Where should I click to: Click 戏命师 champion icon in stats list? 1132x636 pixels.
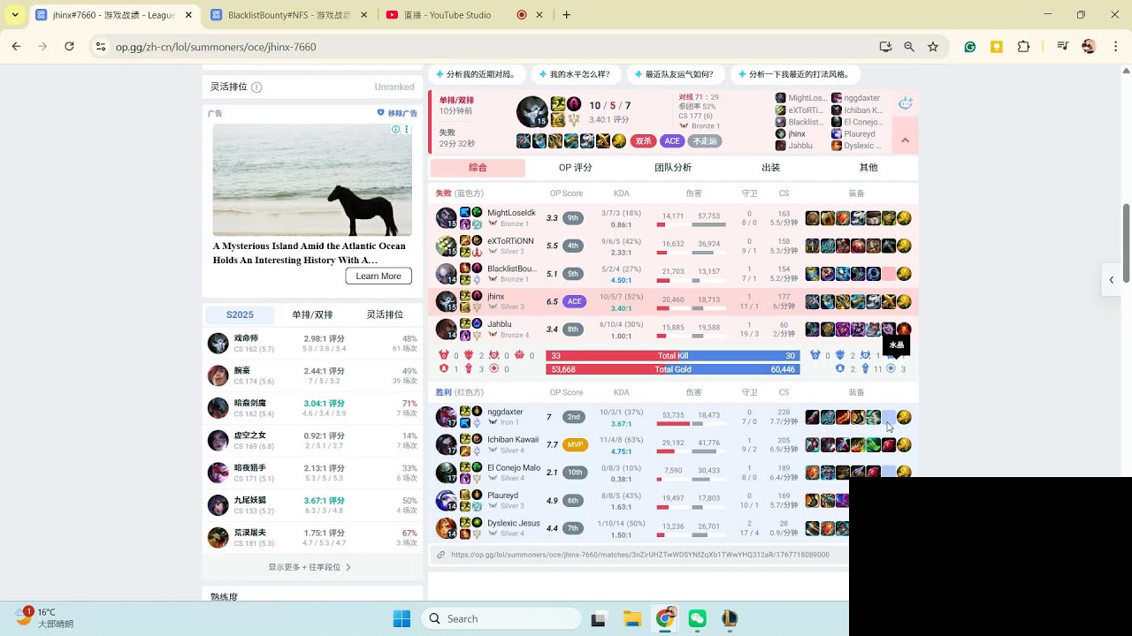[218, 344]
